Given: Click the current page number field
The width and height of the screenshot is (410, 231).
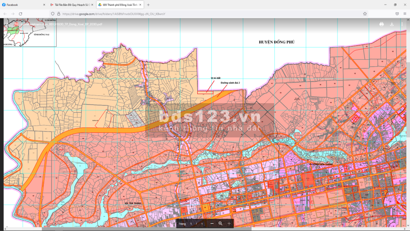Looking at the screenshot, I should point(191,224).
